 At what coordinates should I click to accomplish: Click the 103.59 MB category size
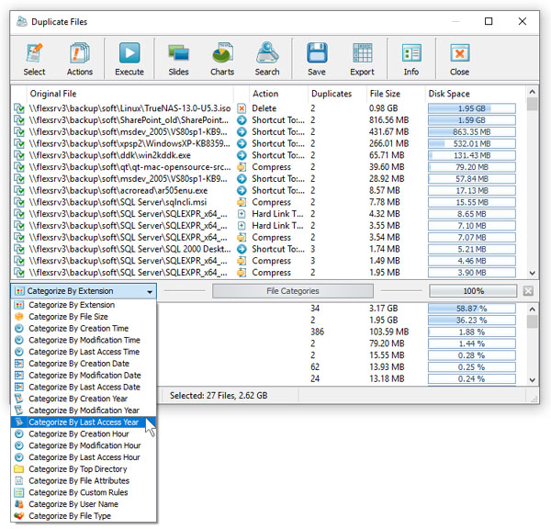pos(389,332)
